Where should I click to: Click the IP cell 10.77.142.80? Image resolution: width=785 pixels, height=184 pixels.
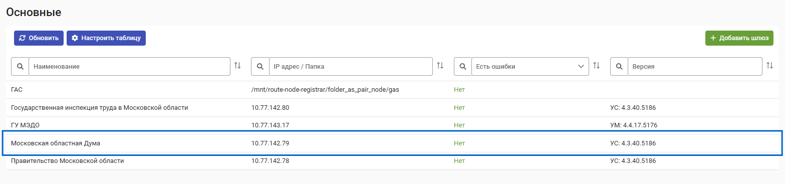(271, 108)
